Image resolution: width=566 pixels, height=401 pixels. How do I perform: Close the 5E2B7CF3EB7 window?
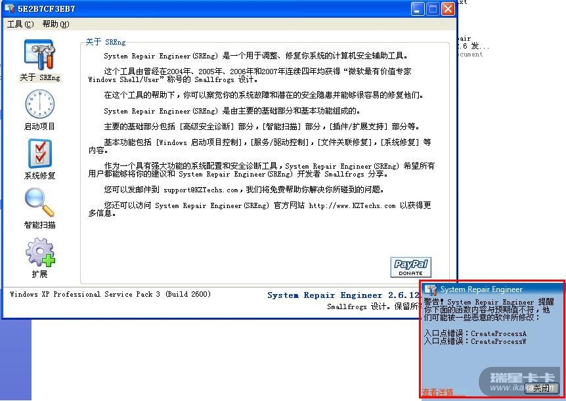click(448, 9)
